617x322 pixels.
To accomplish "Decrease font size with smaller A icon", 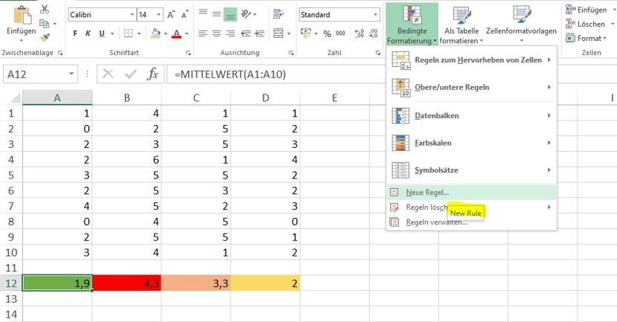I will tap(184, 15).
